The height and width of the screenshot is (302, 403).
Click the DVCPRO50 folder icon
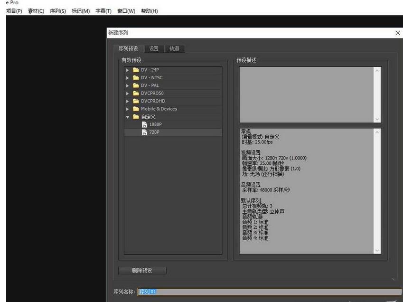[x=136, y=93]
